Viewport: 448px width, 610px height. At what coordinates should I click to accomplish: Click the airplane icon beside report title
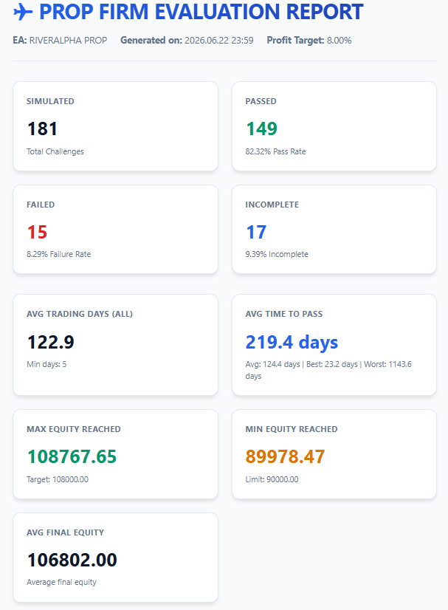(x=23, y=12)
